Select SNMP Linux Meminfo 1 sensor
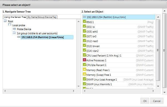 click(119, 84)
